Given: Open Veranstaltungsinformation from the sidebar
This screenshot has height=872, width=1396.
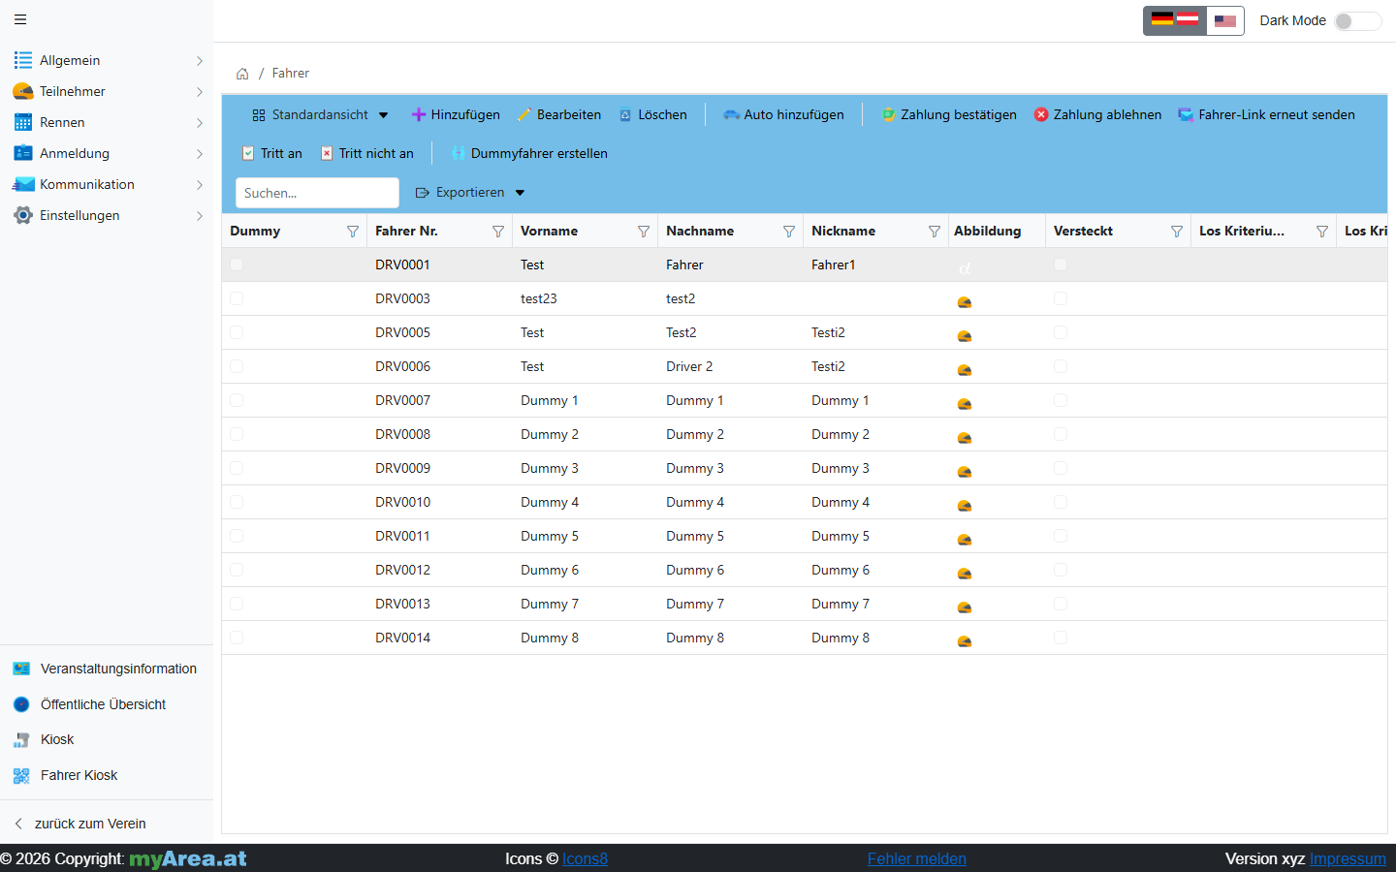Looking at the screenshot, I should pos(107,669).
